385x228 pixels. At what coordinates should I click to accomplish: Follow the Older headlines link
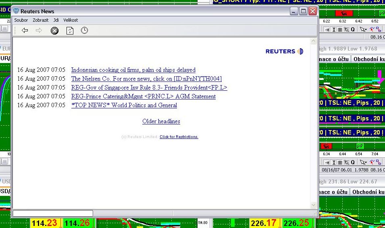click(x=161, y=121)
